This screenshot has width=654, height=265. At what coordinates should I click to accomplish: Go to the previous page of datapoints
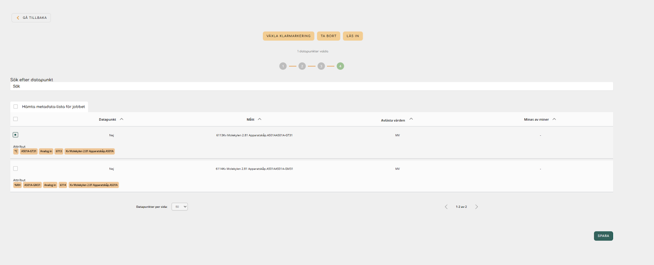pyautogui.click(x=446, y=207)
